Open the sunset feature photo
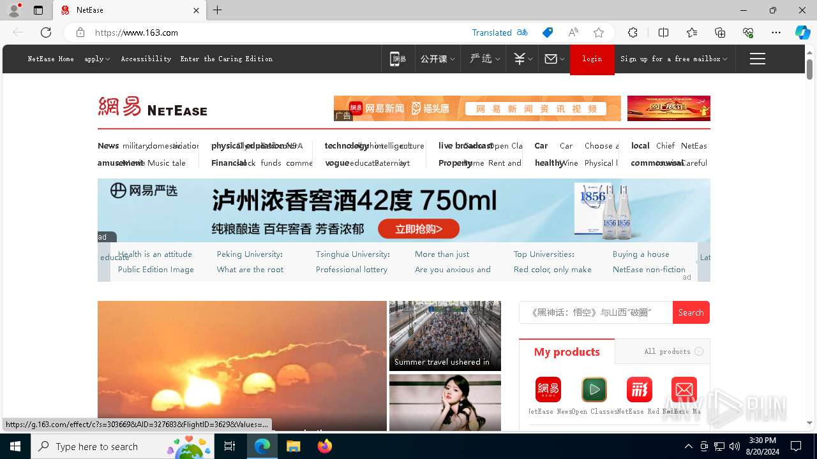This screenshot has width=817, height=459. [x=242, y=366]
